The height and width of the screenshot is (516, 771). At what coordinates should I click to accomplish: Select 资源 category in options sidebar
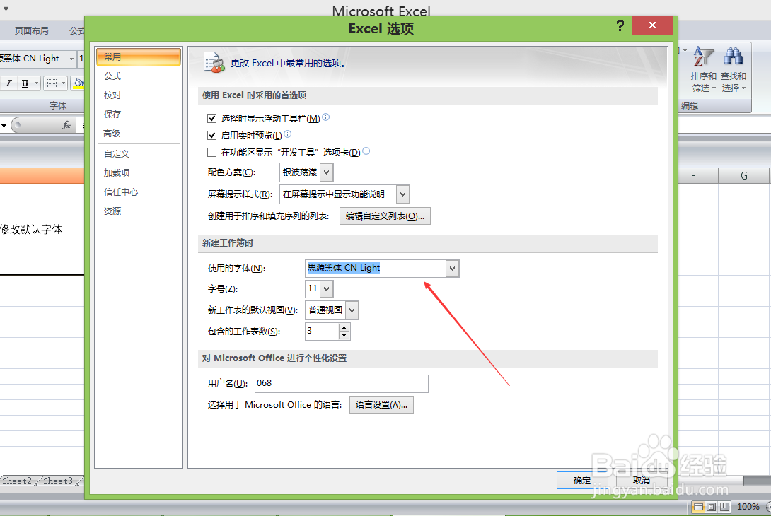click(139, 211)
